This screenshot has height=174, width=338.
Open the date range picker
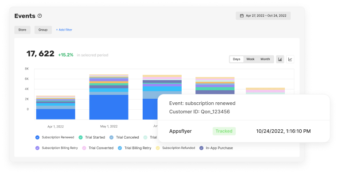click(263, 16)
